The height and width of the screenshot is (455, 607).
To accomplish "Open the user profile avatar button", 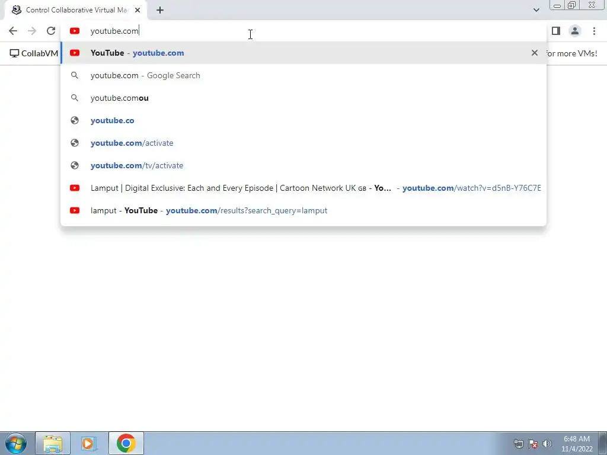I will (x=575, y=31).
